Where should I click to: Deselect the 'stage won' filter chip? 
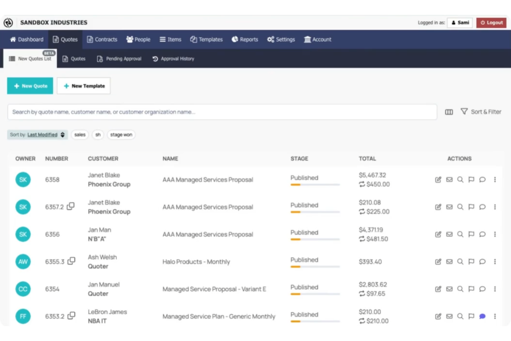point(121,135)
